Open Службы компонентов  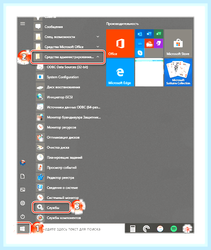click(x=68, y=218)
